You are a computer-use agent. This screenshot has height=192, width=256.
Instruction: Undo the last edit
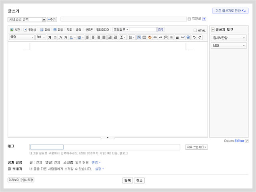coord(194,38)
